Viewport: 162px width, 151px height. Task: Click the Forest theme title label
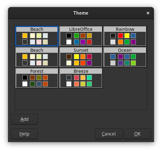click(37, 71)
